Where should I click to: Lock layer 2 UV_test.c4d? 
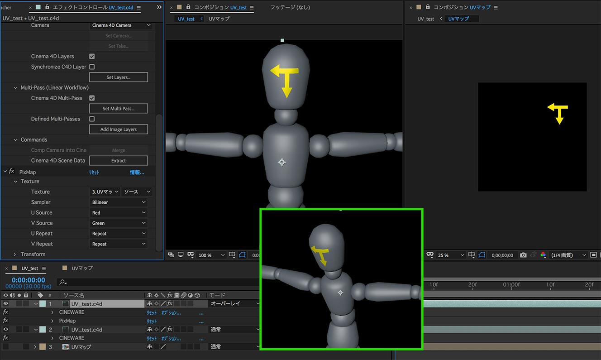pyautogui.click(x=26, y=330)
